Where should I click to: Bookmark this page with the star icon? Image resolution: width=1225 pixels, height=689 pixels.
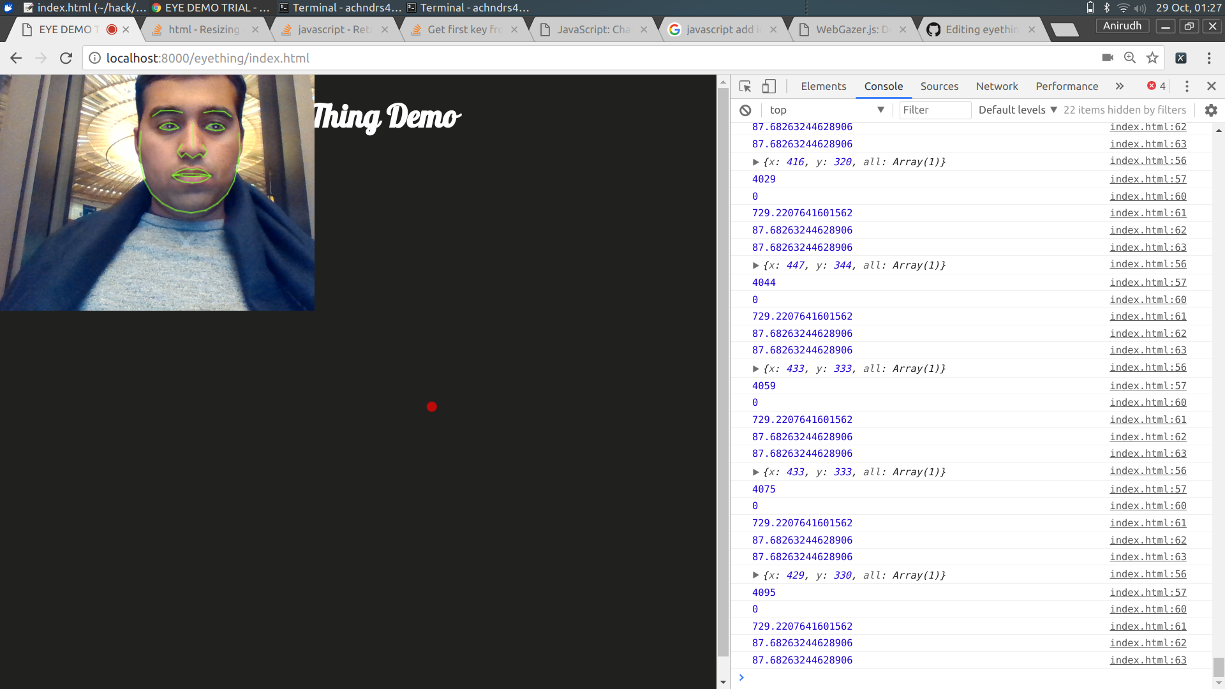pos(1152,58)
